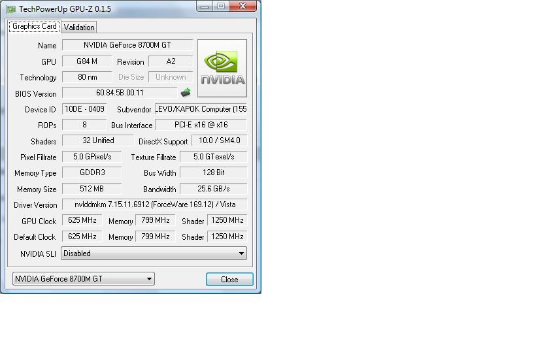Click the 'Default Clock' label
This screenshot has height=343, width=549.
[x=35, y=237]
